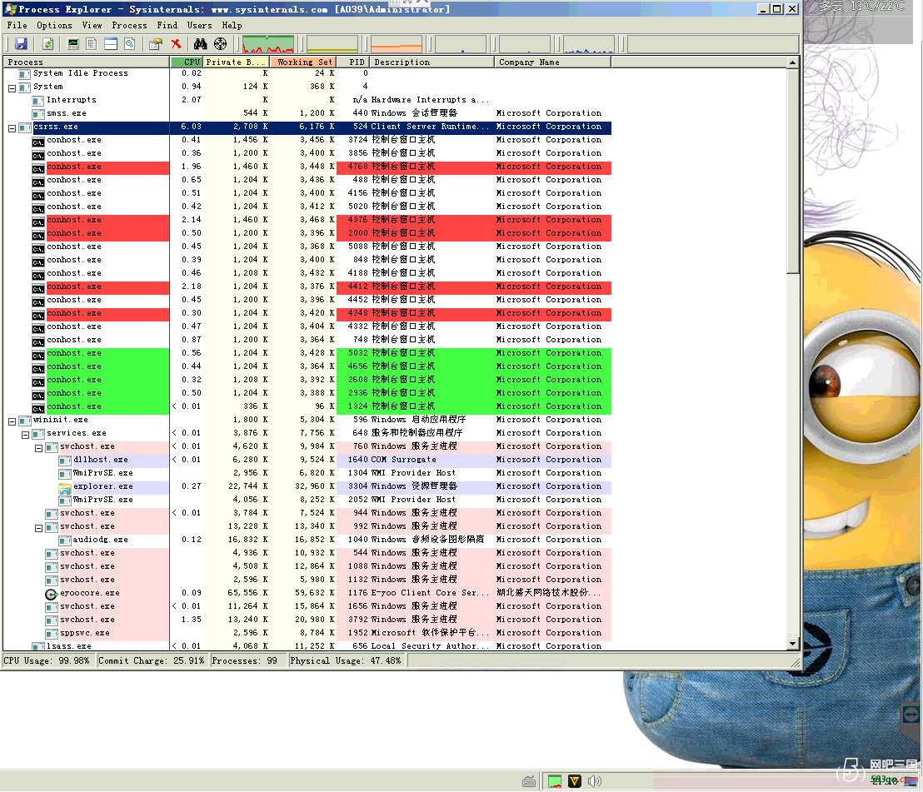This screenshot has width=923, height=792.
Task: Open the process Properties toolbar icon
Action: pos(156,44)
